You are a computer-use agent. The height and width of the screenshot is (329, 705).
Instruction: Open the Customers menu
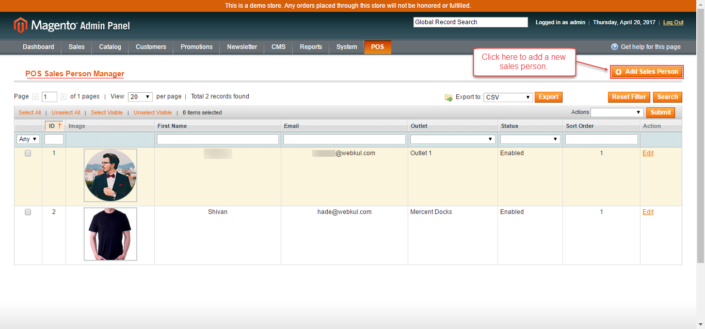pyautogui.click(x=151, y=47)
